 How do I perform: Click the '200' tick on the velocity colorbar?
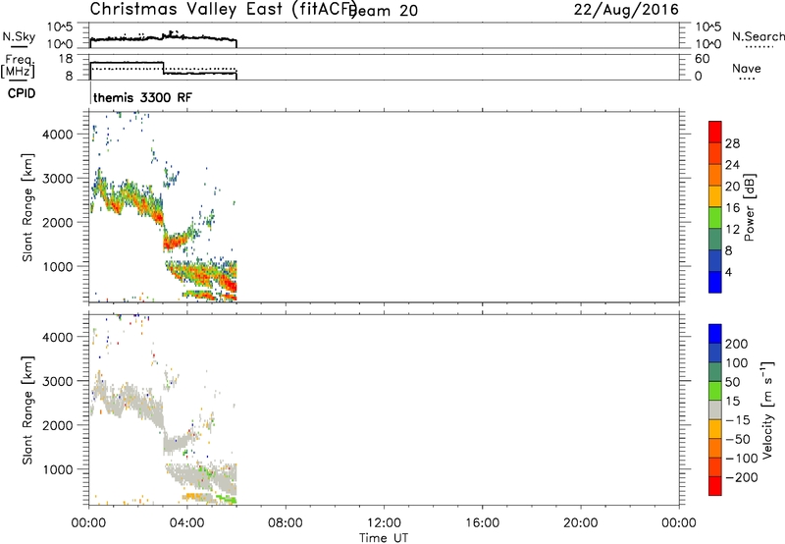click(737, 344)
